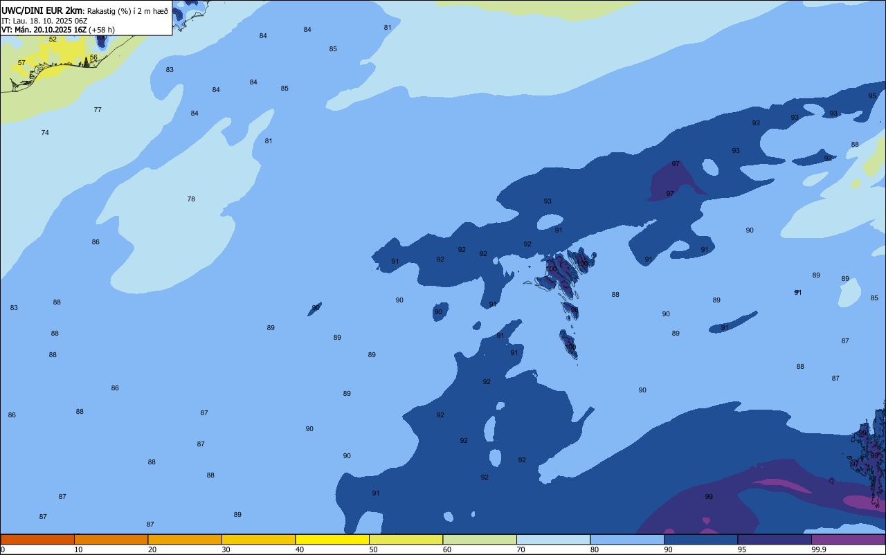This screenshot has width=886, height=555.
Task: Click the 40–50 % bright yellow legend swatch
Action: (332, 539)
